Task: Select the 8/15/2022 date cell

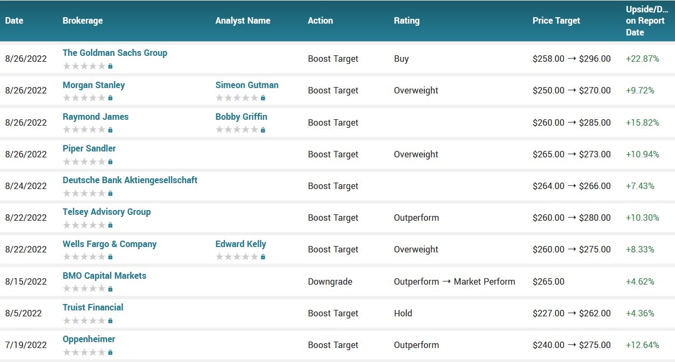Action: (26, 281)
